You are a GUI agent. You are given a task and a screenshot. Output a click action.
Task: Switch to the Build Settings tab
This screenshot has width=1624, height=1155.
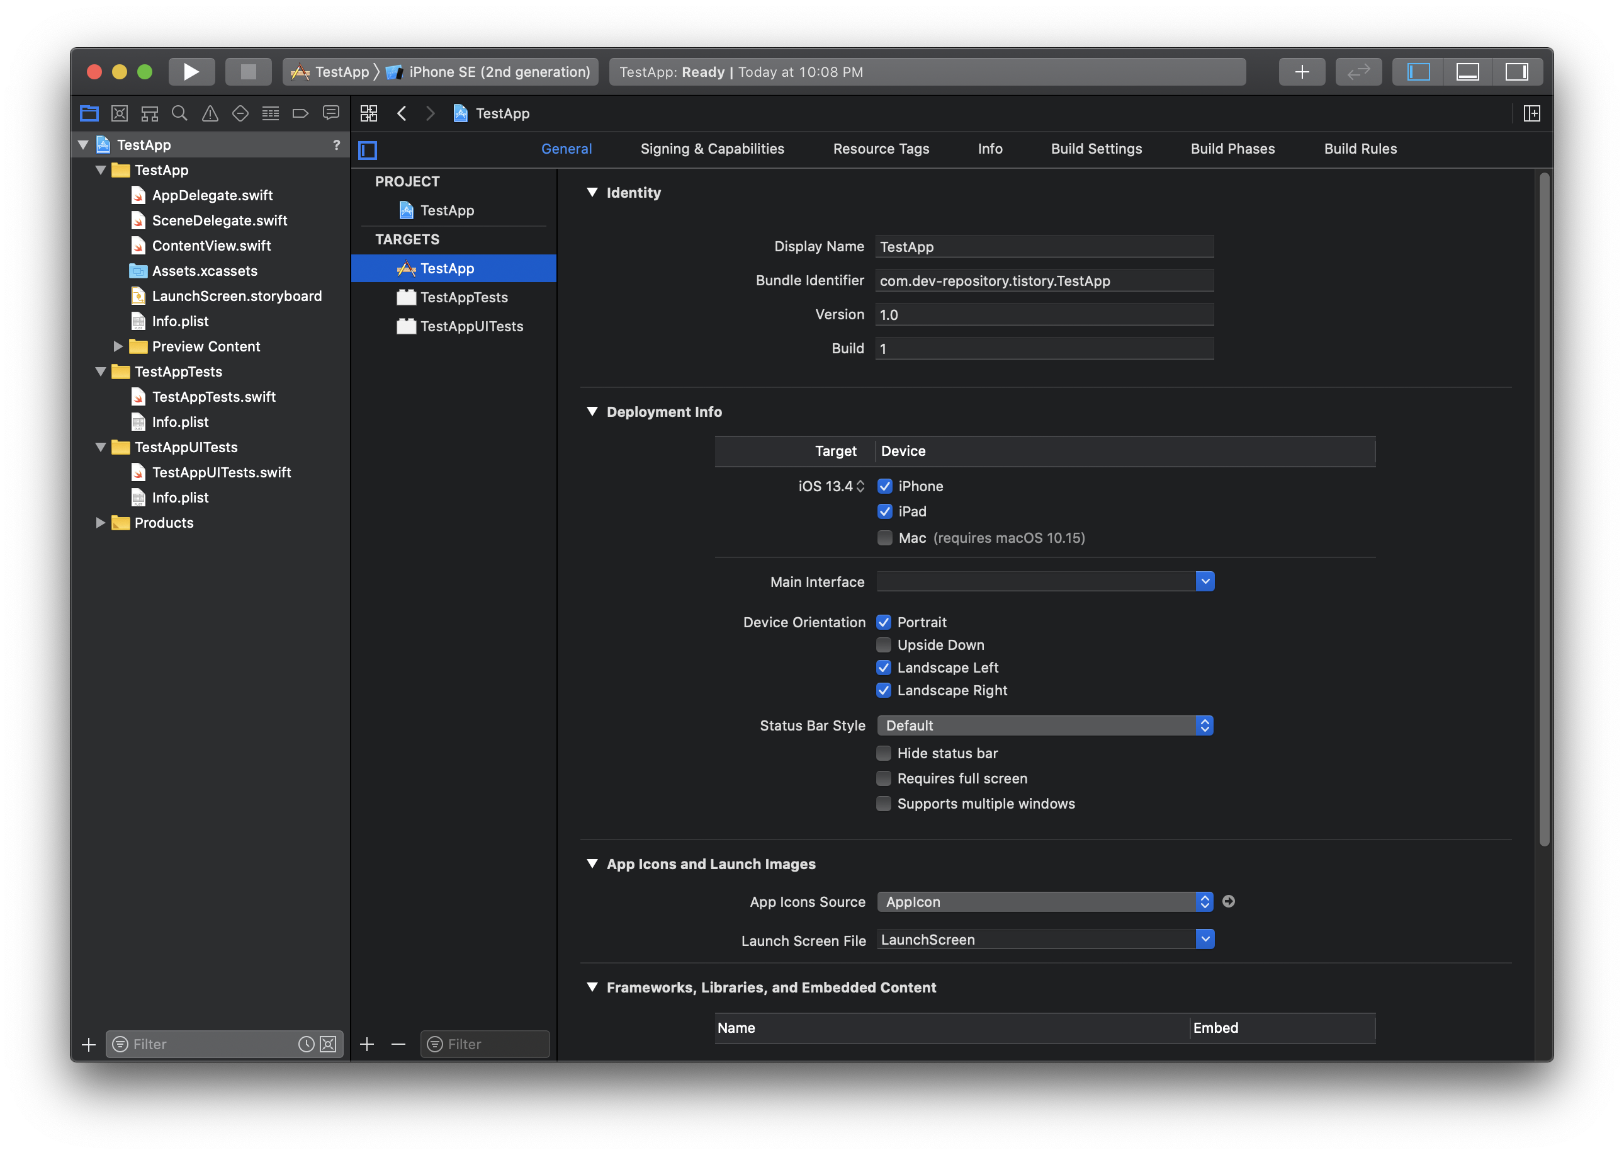coord(1096,149)
